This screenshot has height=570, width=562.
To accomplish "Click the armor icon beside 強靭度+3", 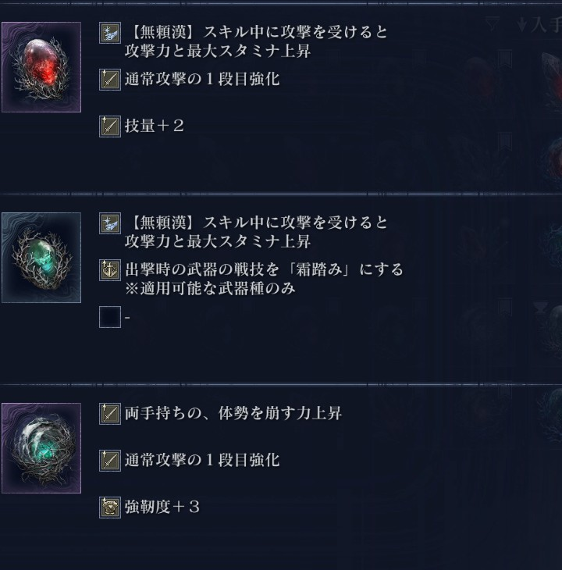I will (110, 508).
